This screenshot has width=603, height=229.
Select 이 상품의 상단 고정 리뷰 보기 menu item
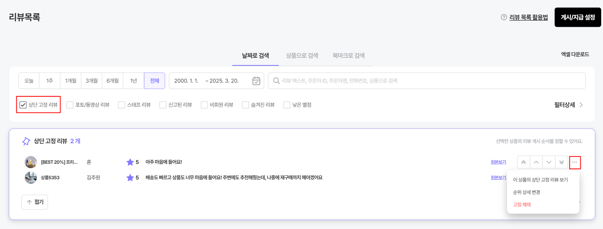pyautogui.click(x=541, y=180)
